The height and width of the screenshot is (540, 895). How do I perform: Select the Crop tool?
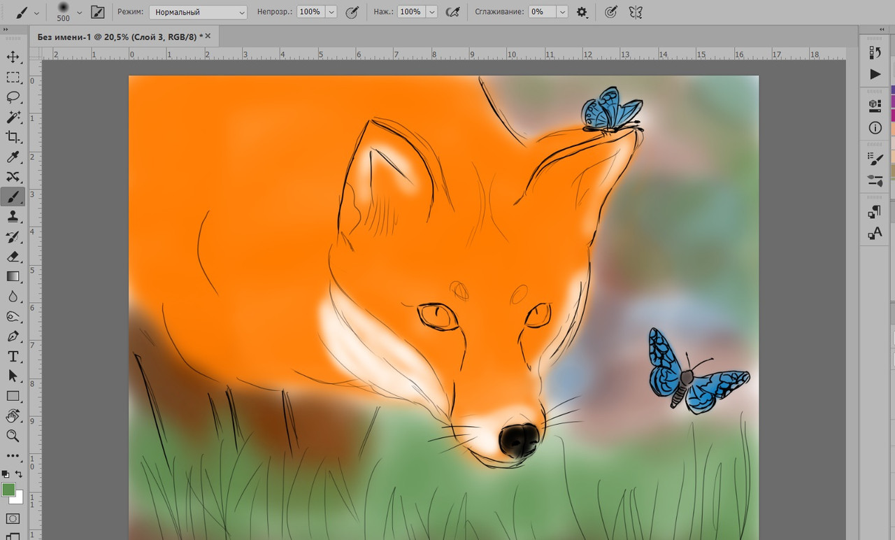click(13, 137)
